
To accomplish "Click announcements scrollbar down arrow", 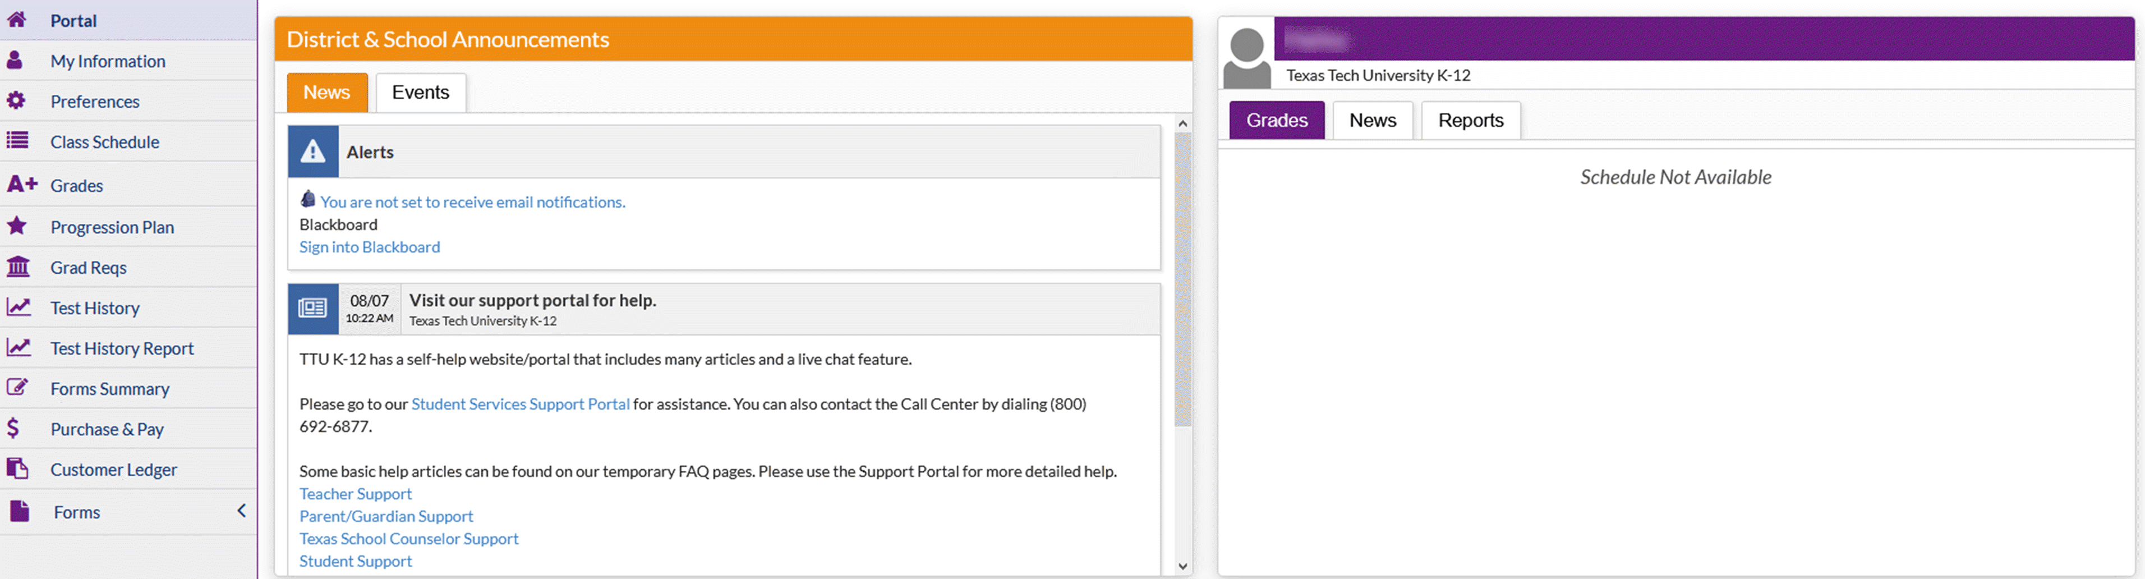I will point(1182,567).
